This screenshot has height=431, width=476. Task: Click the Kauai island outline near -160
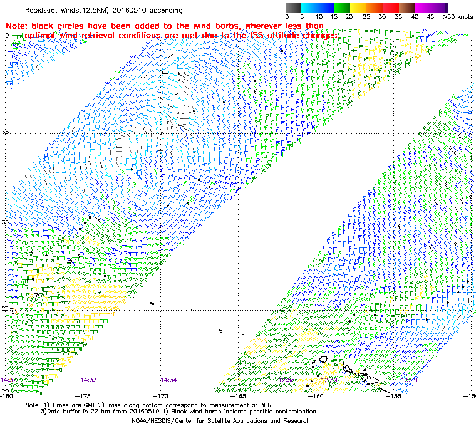(x=323, y=360)
